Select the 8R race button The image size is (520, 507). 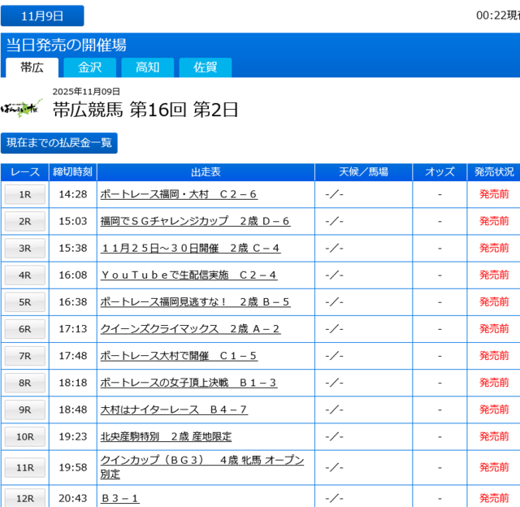25,383
